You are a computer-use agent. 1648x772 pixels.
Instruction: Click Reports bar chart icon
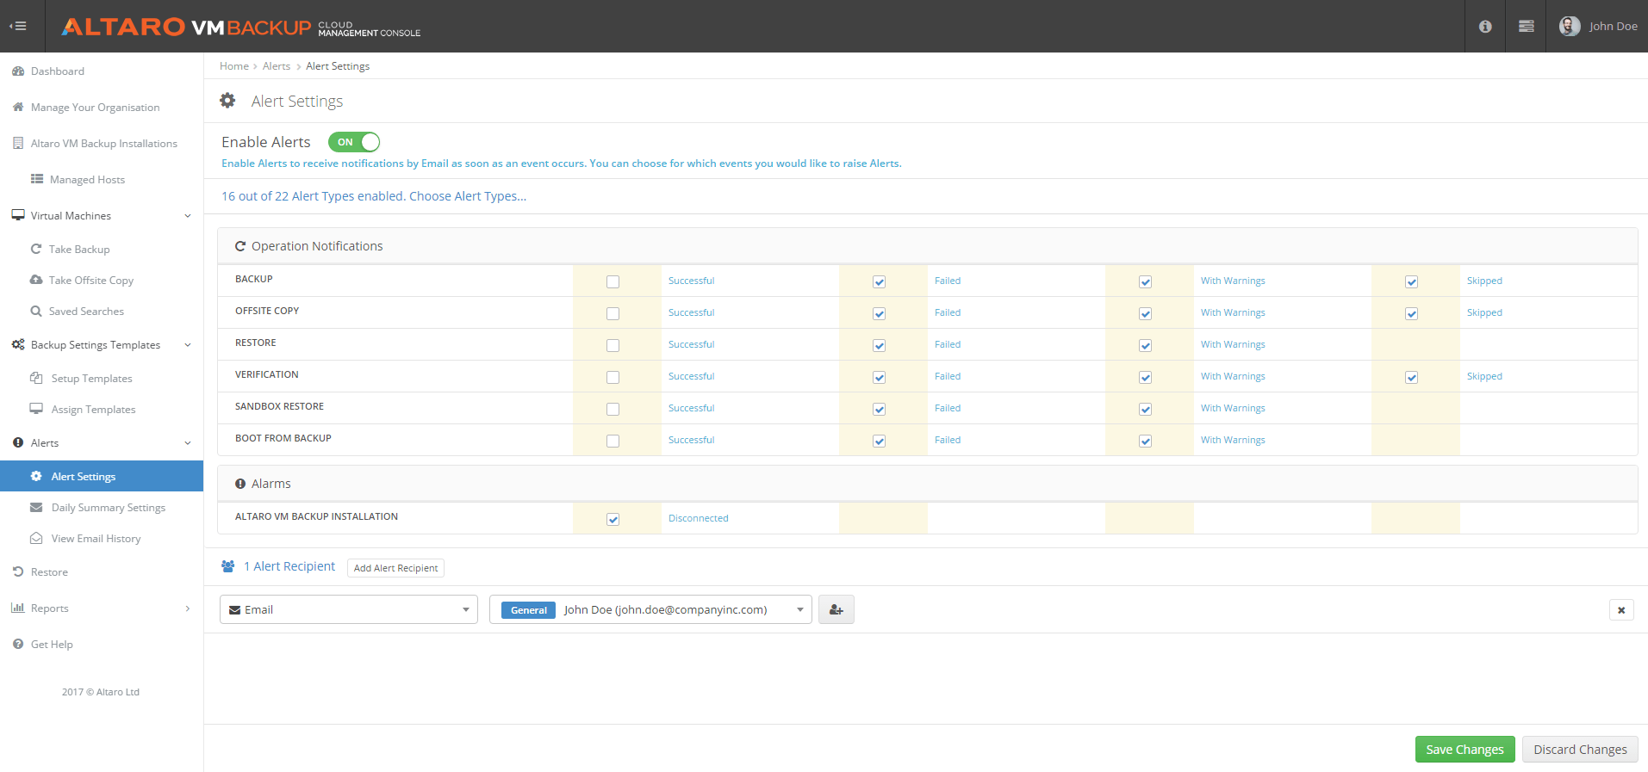17,608
